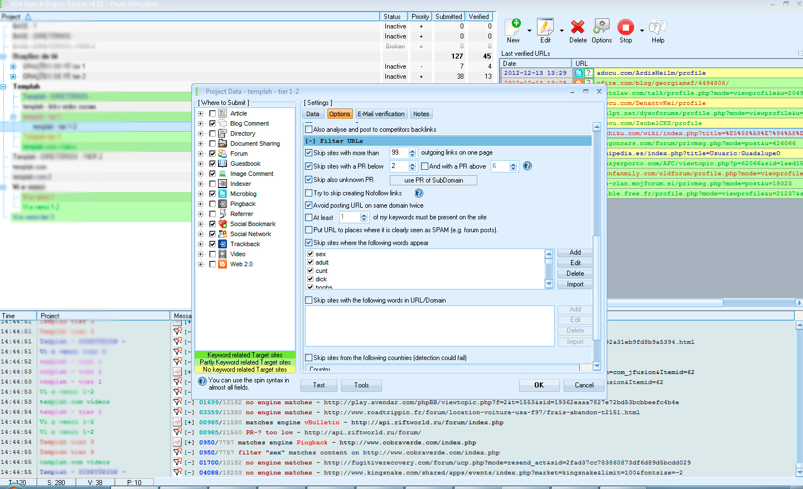Expand the Forum tree node
The width and height of the screenshot is (803, 489).
pyautogui.click(x=201, y=154)
